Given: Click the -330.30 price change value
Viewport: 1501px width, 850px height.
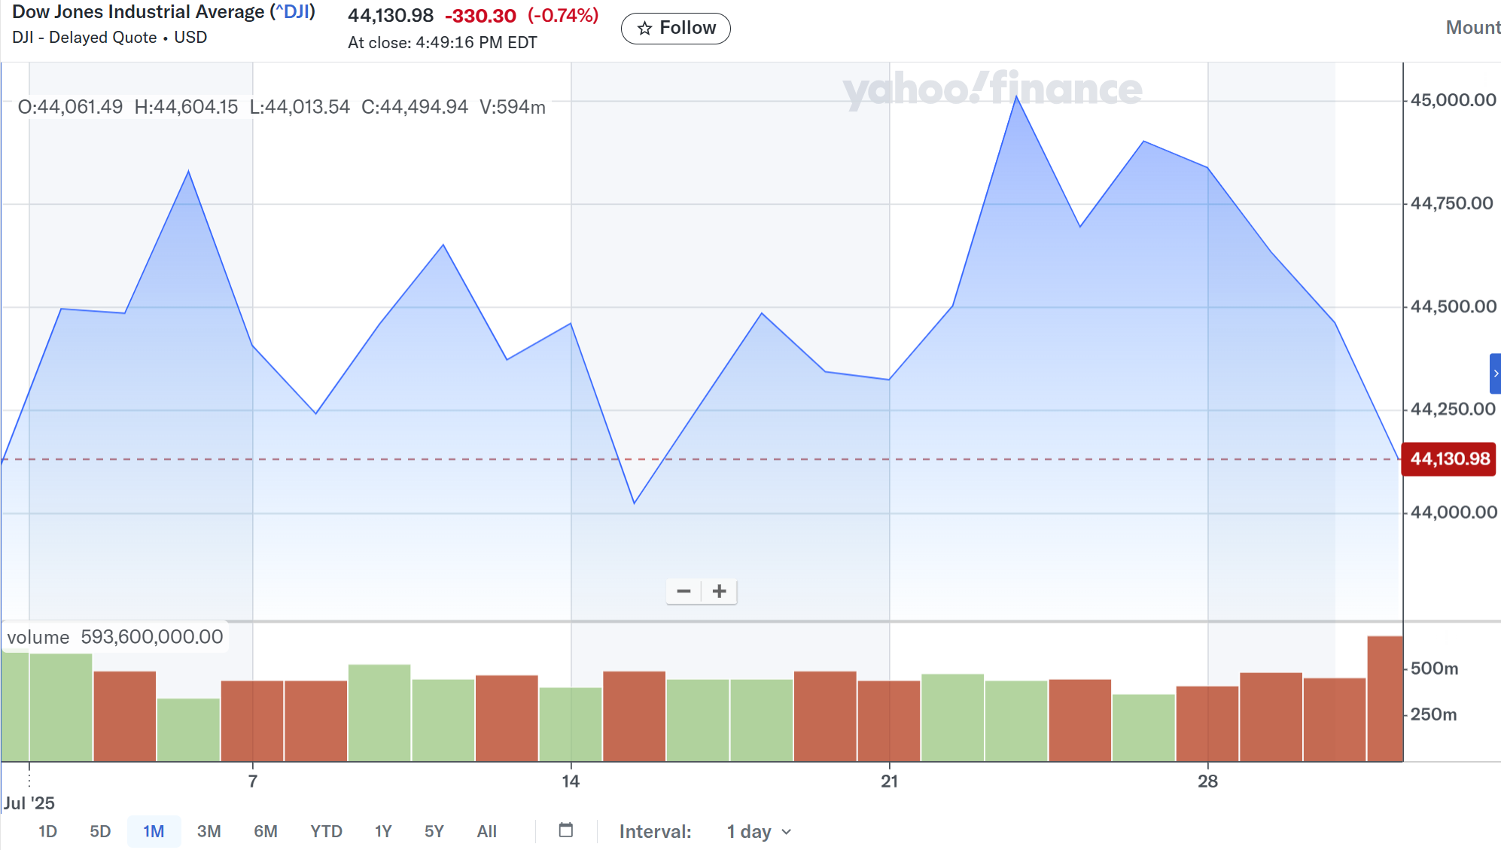Looking at the screenshot, I should coord(480,16).
